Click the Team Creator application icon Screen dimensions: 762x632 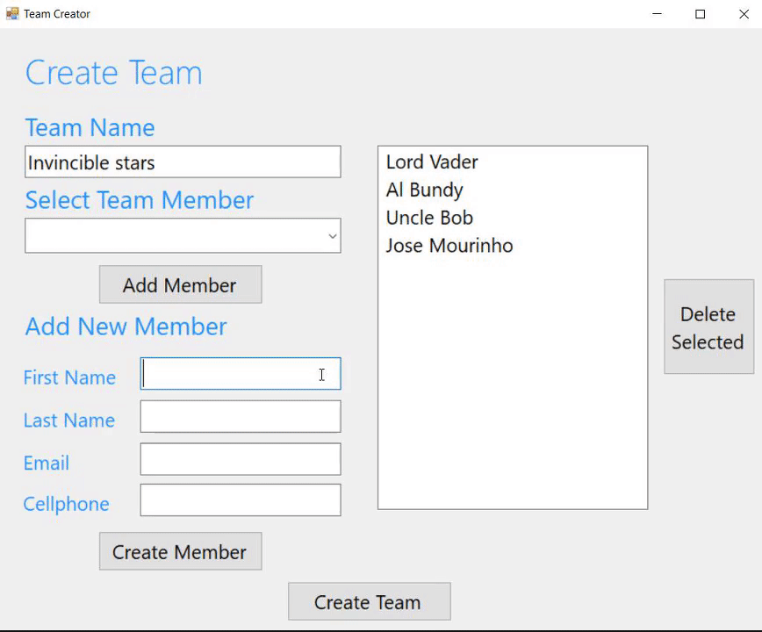click(12, 13)
